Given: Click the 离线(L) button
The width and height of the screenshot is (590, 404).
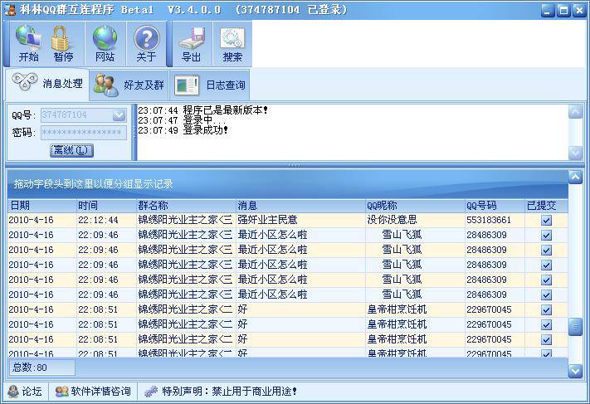Looking at the screenshot, I should [72, 150].
